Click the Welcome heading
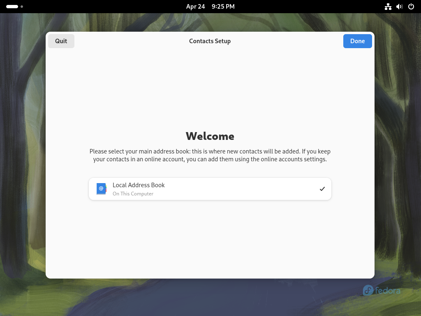421x316 pixels. [x=210, y=136]
